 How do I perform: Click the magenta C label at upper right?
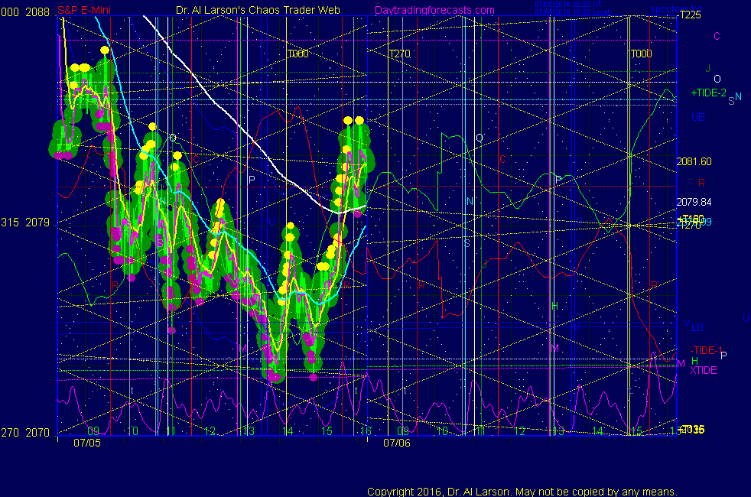[x=717, y=35]
